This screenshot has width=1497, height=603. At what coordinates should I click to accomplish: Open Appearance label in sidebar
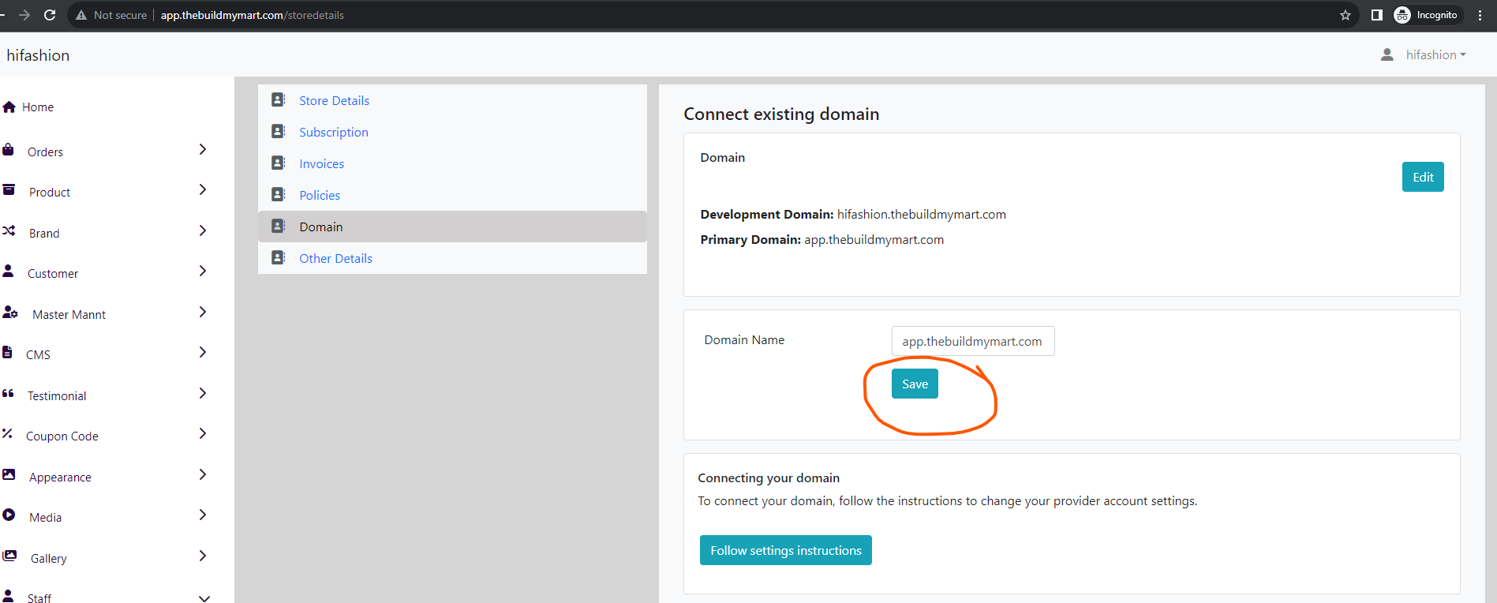click(x=60, y=478)
